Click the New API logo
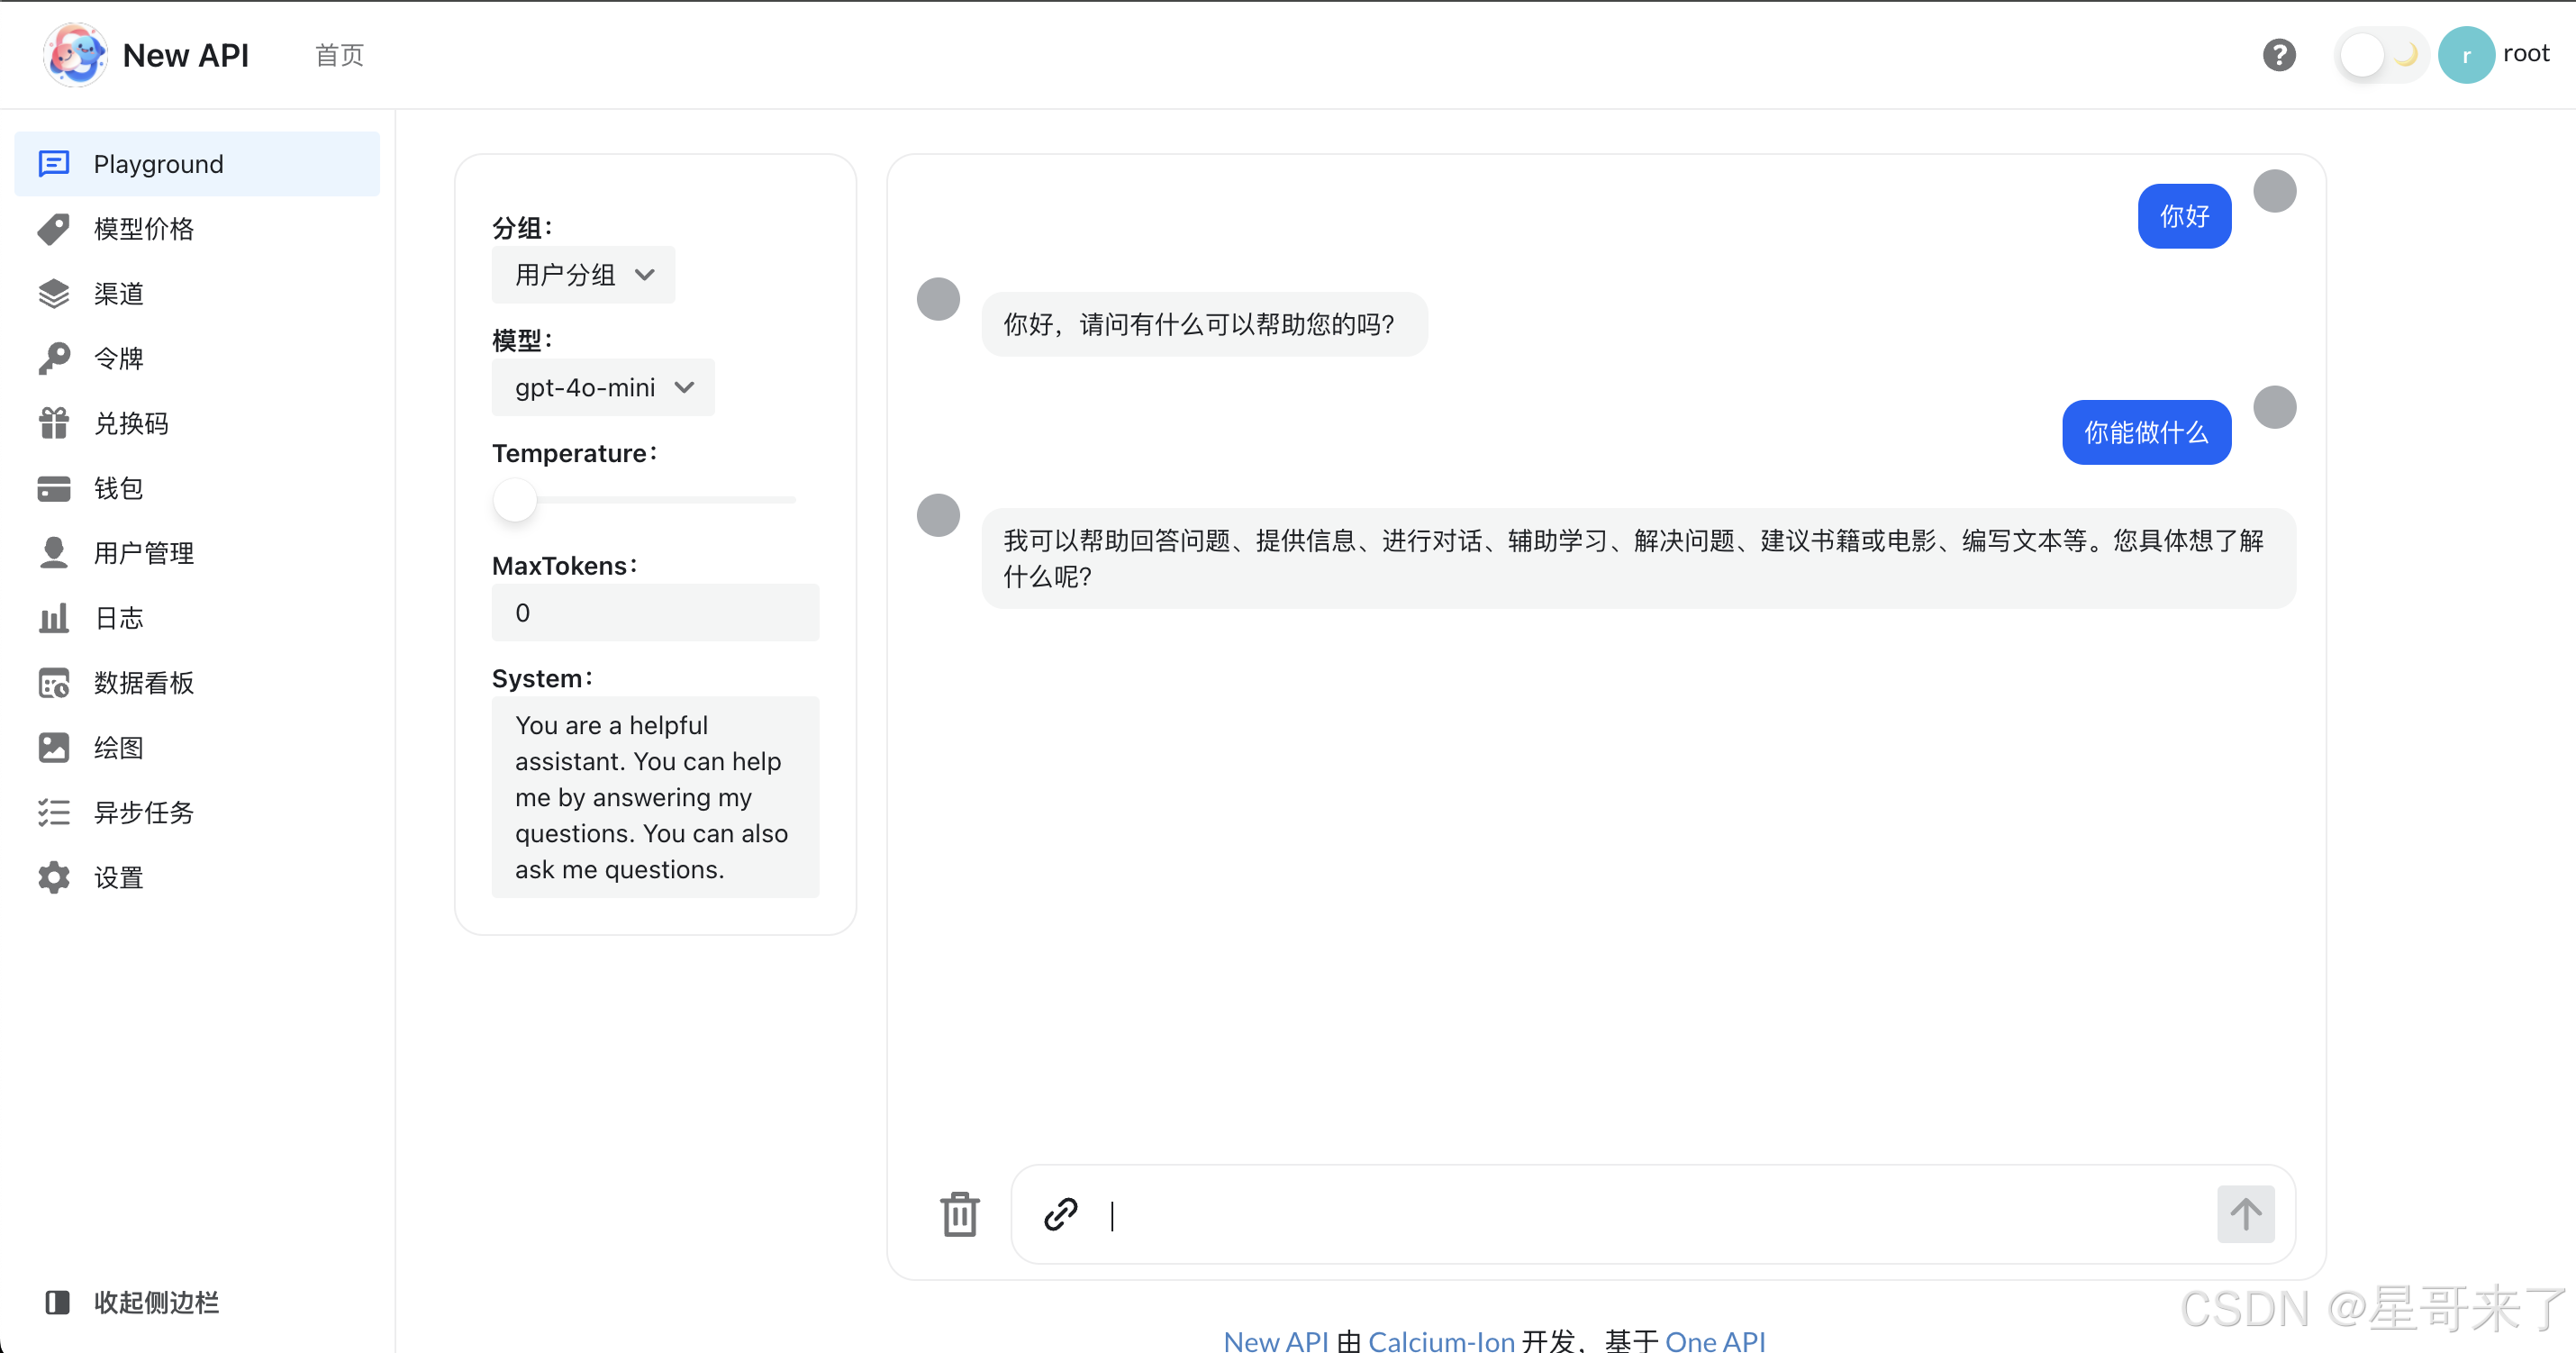Viewport: 2576px width, 1353px height. (x=75, y=55)
